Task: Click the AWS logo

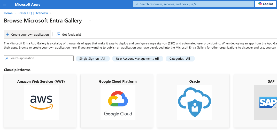Action: tap(41, 103)
